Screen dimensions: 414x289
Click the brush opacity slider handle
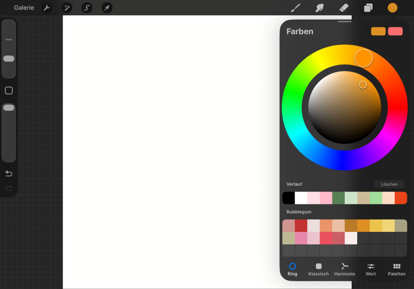click(x=9, y=108)
